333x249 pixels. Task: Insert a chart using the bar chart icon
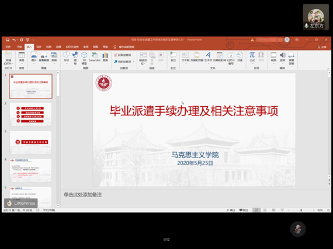click(105, 57)
